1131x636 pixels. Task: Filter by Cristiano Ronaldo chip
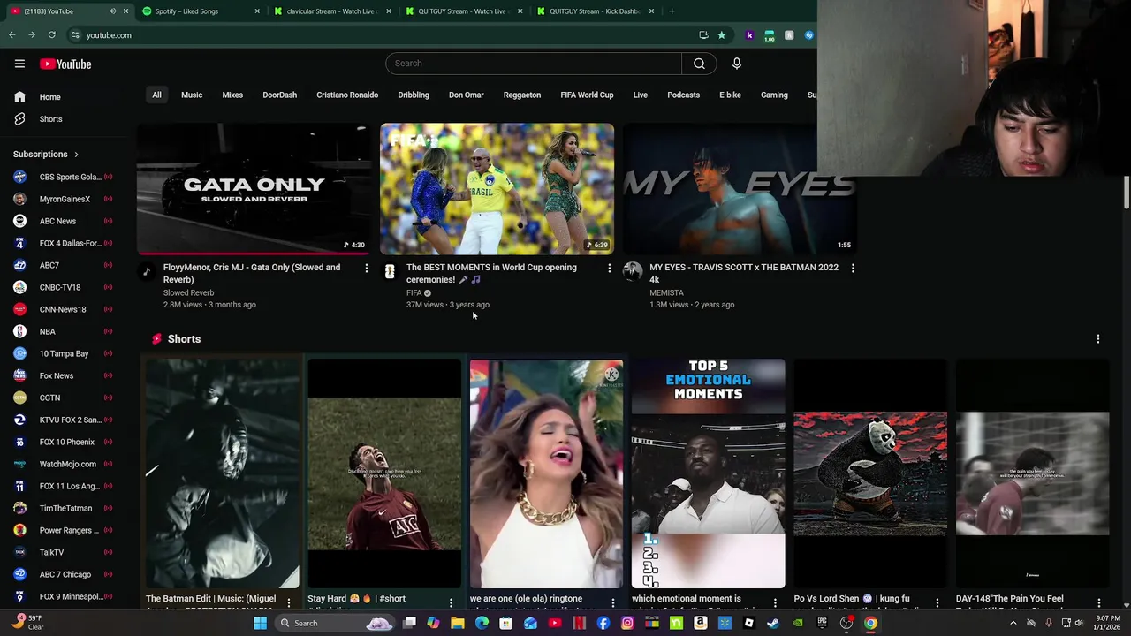(347, 95)
